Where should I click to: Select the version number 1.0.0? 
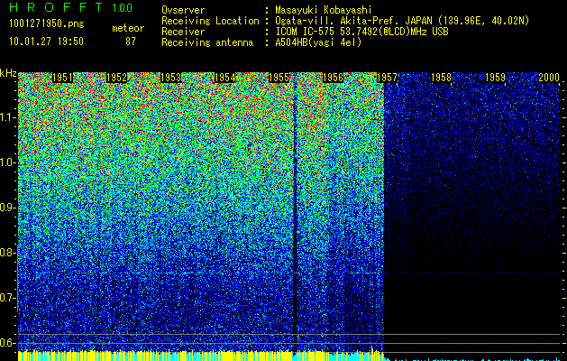pos(122,7)
